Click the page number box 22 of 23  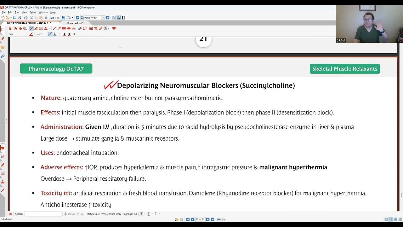point(200,219)
